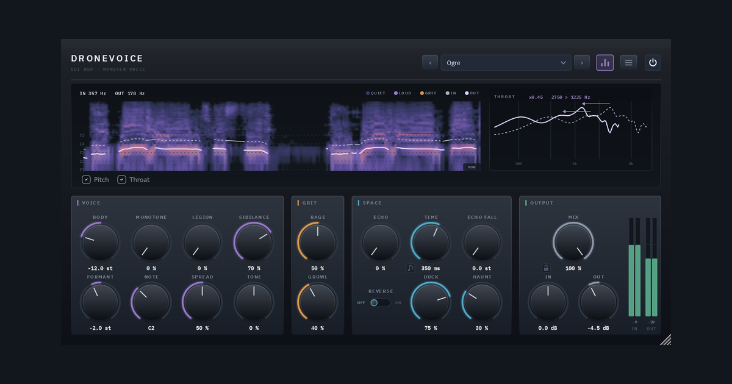Viewport: 732px width, 384px height.
Task: Click the 40 % growl value
Action: [317, 328]
